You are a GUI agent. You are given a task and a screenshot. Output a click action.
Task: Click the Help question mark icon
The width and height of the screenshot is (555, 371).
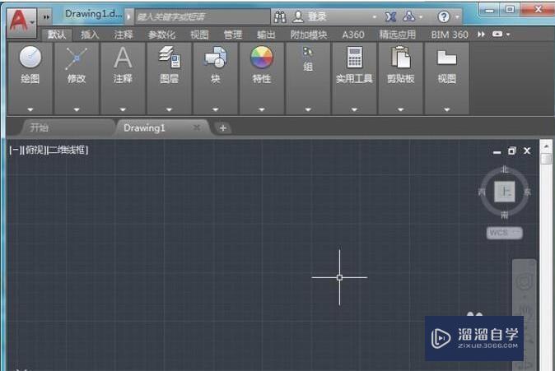click(444, 16)
